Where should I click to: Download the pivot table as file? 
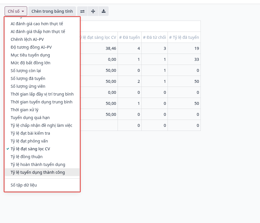104,11
